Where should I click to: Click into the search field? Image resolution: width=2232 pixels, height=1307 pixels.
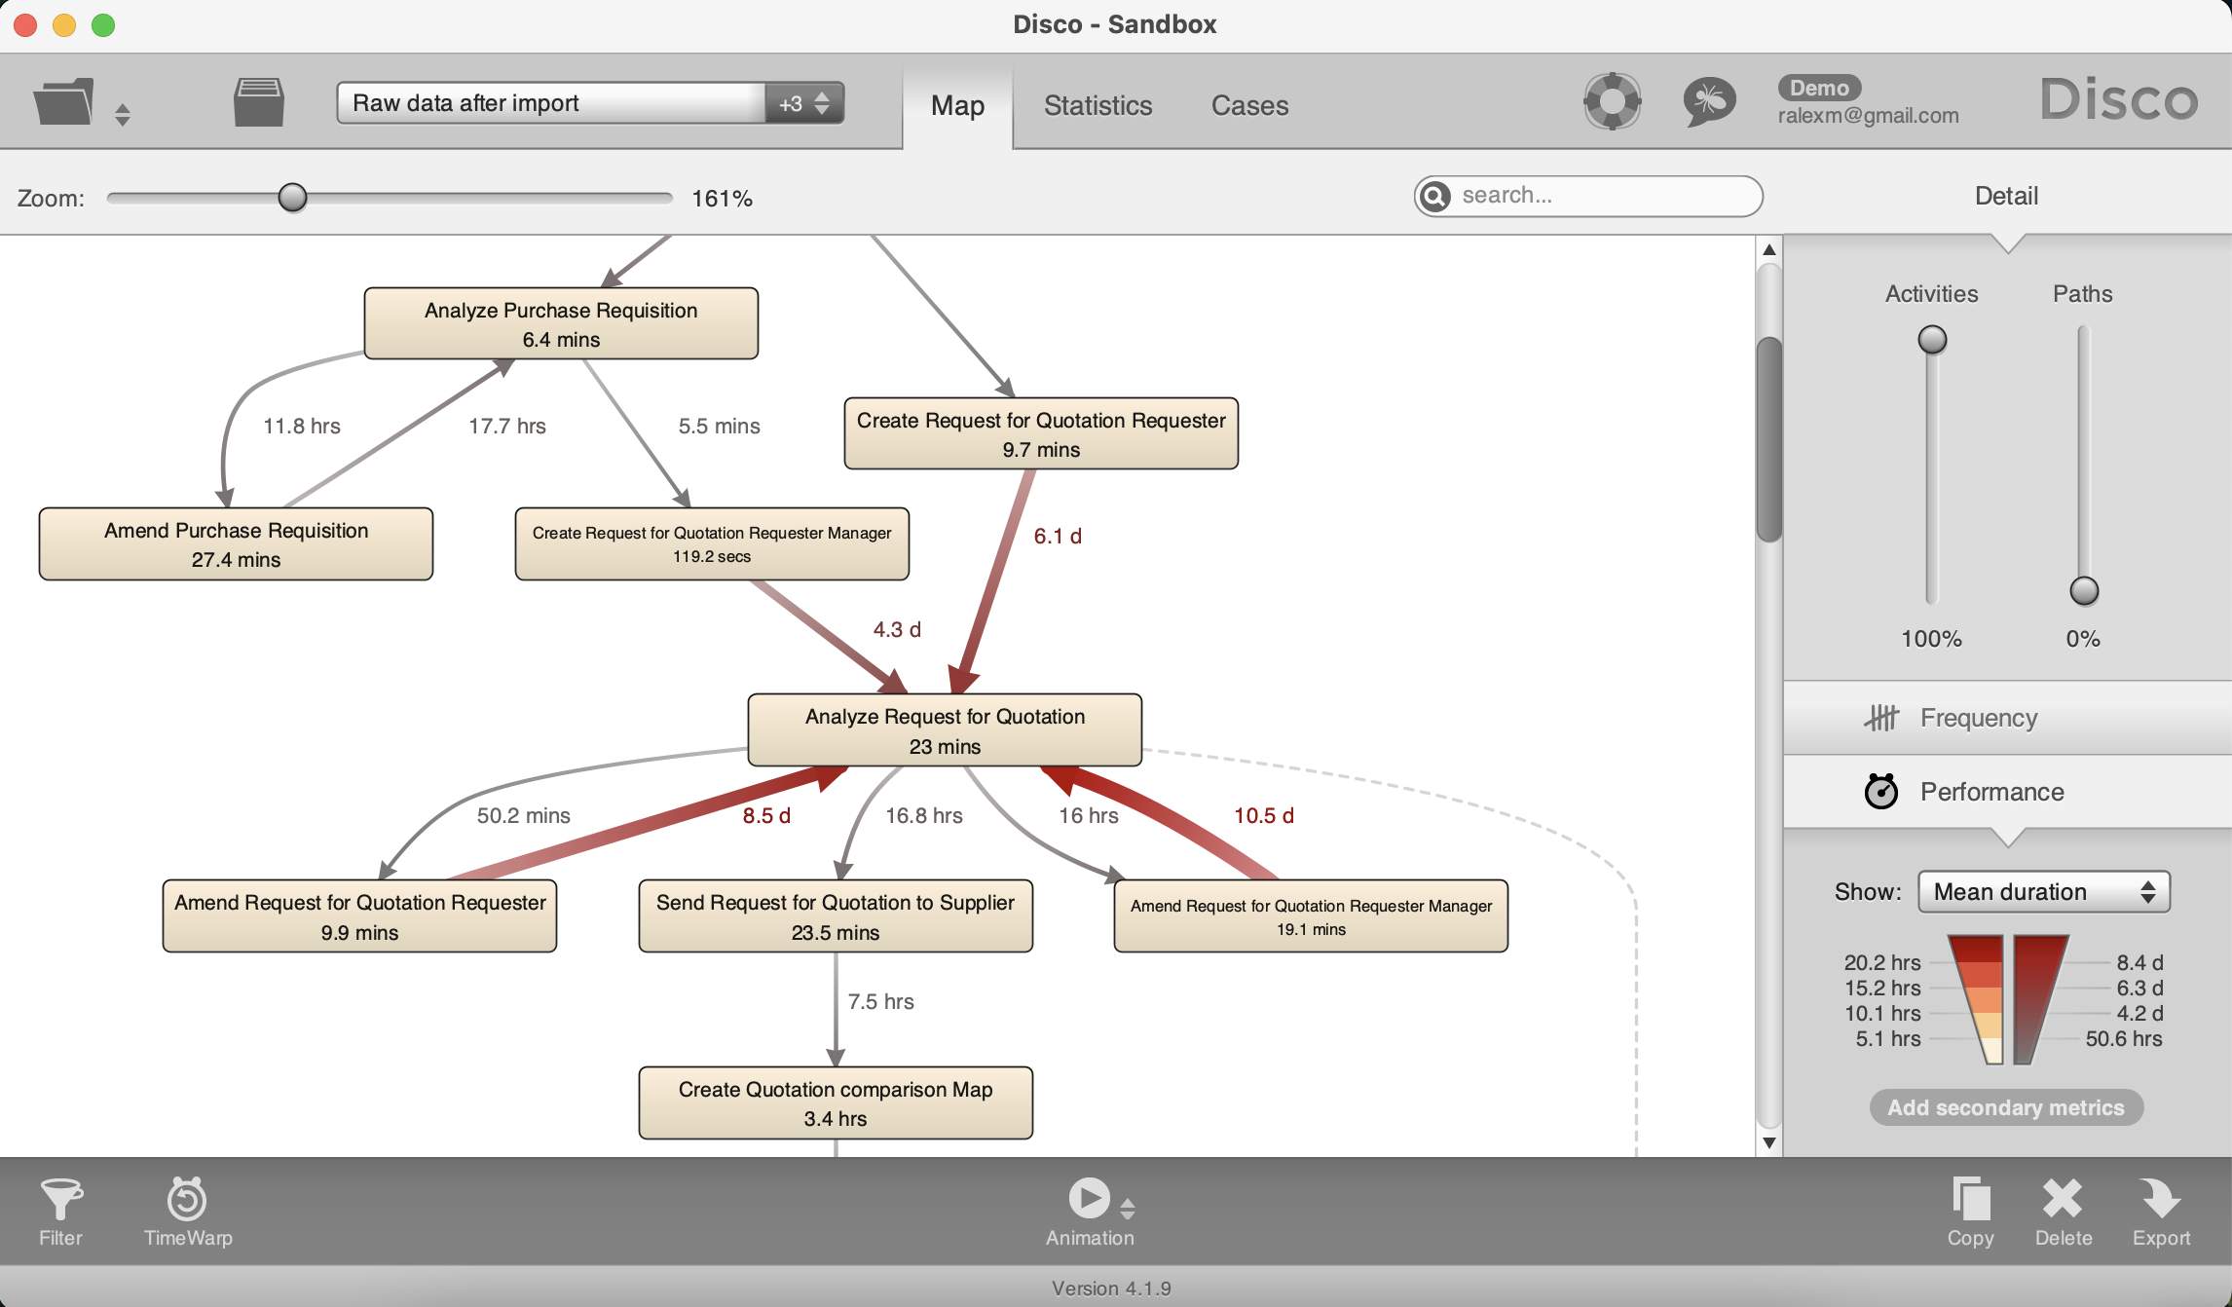coord(1588,196)
